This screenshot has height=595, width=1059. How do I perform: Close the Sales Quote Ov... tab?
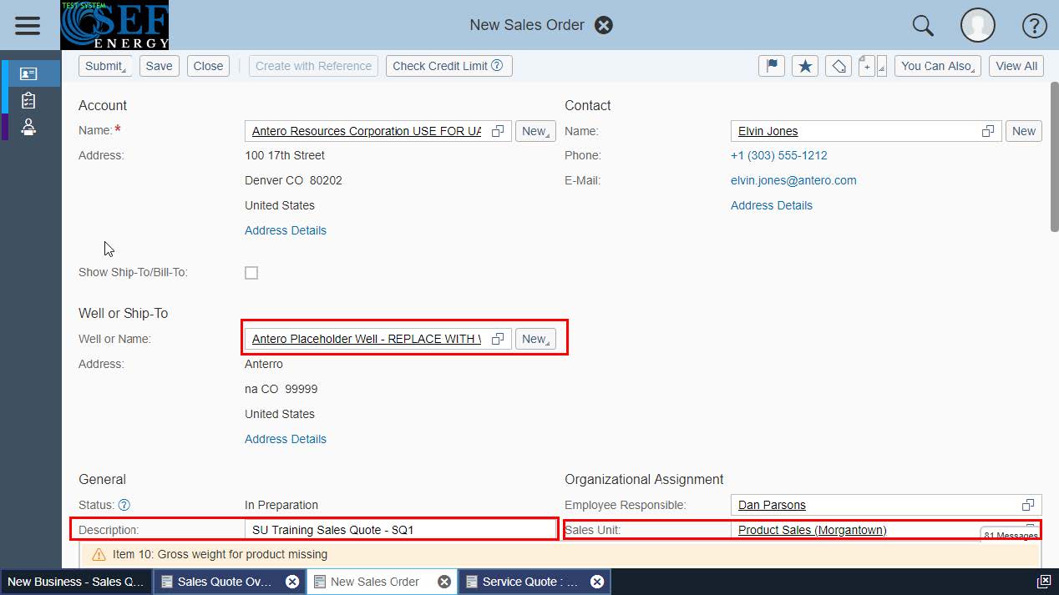pyautogui.click(x=292, y=582)
